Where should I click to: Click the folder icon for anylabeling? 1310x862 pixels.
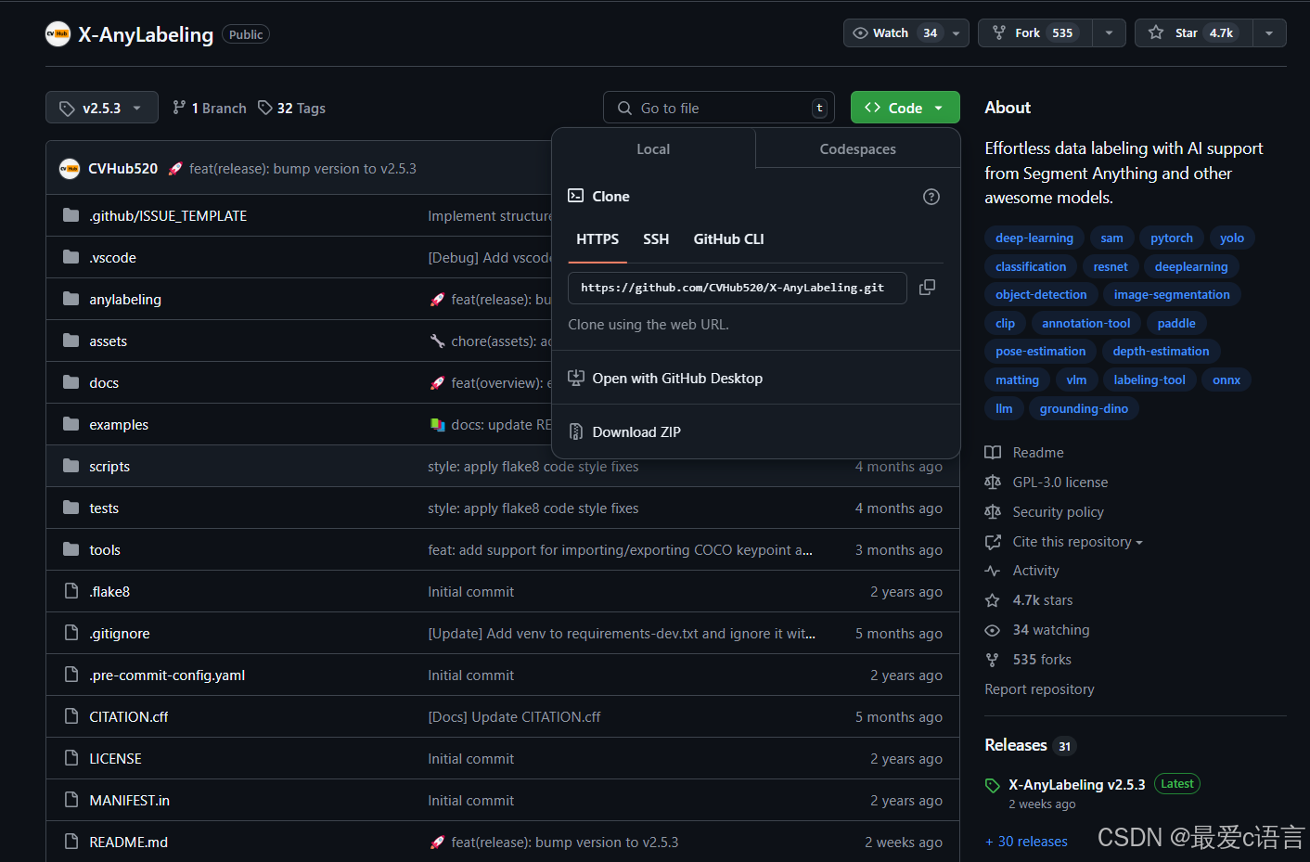coord(71,299)
